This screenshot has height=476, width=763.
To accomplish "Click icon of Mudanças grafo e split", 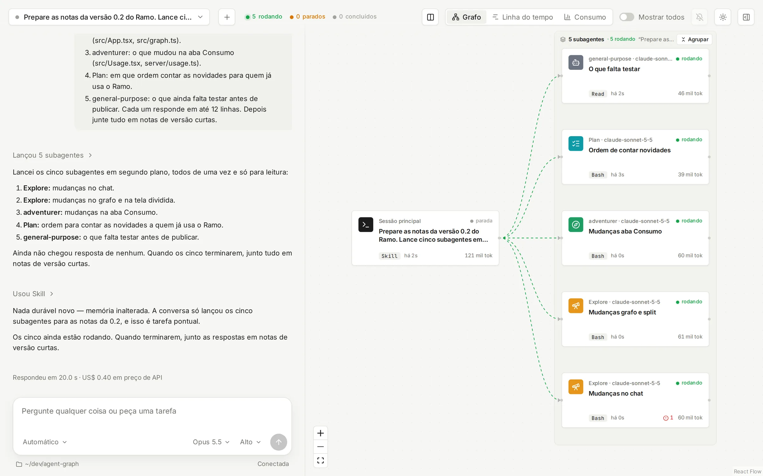I will point(576,306).
